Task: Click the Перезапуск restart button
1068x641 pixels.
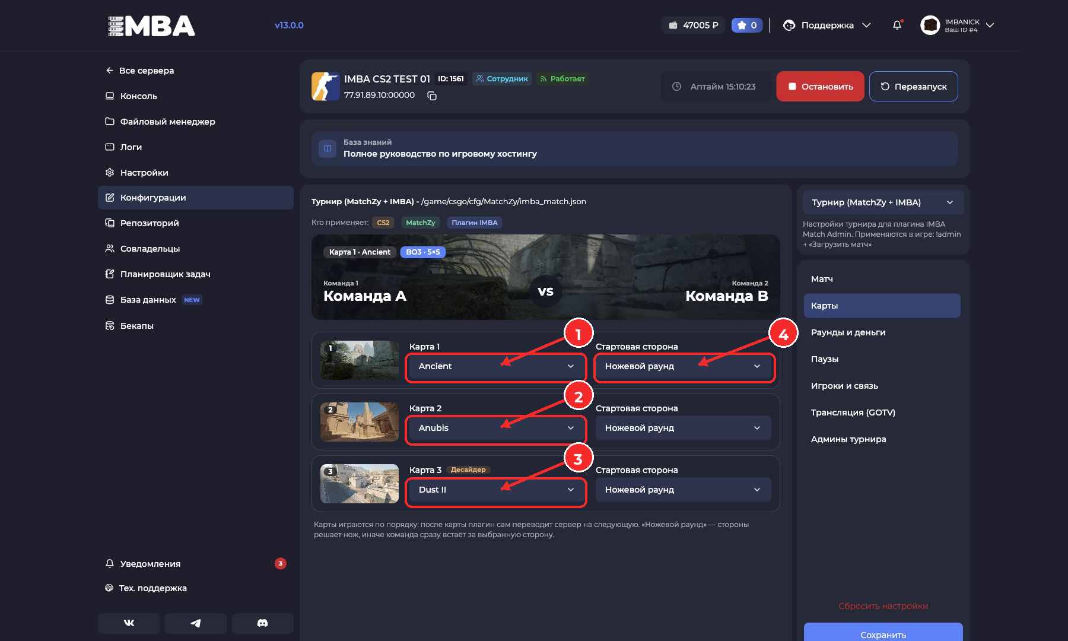Action: (914, 86)
